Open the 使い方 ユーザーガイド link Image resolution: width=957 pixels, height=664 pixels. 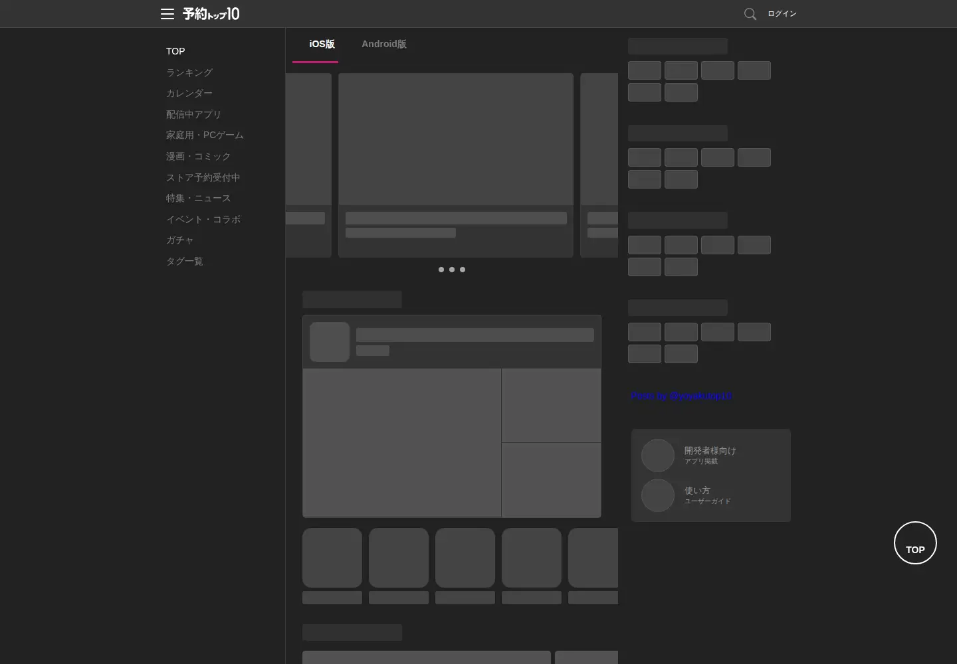point(711,495)
